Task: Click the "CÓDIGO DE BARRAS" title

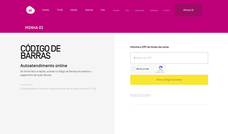Action: point(40,52)
